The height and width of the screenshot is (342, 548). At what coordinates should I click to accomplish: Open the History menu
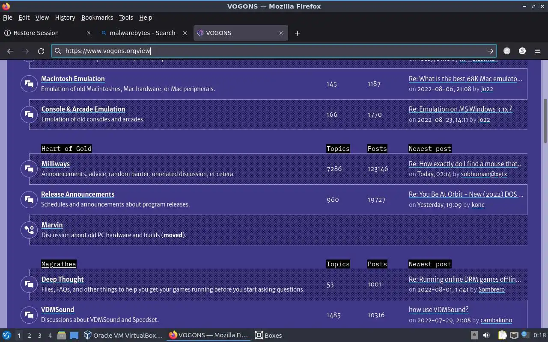[x=65, y=18]
